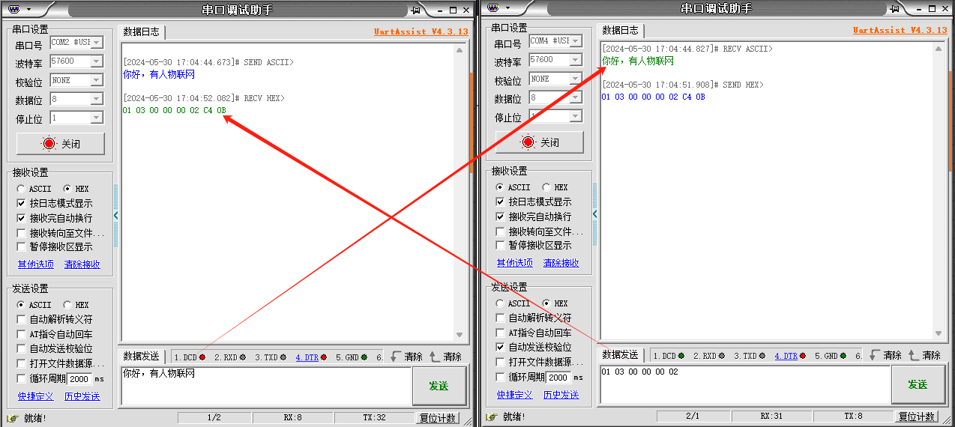Click the pin-on-top icon in the right window
The height and width of the screenshot is (427, 955).
(894, 9)
